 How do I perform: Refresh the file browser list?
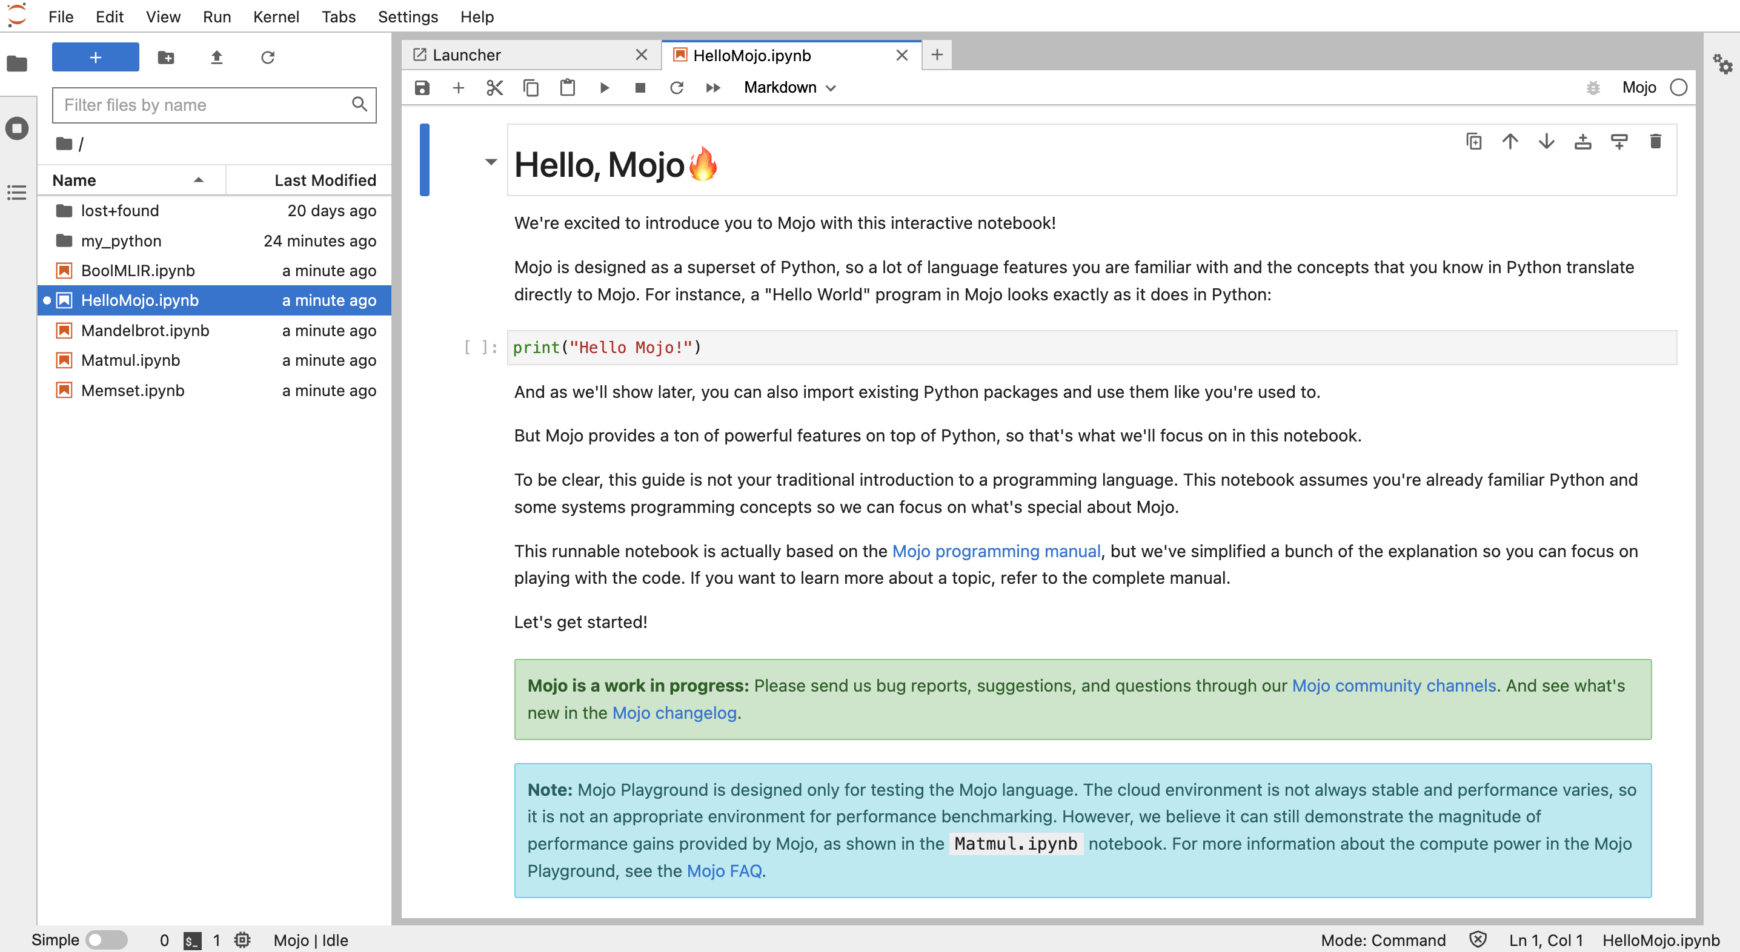tap(268, 58)
